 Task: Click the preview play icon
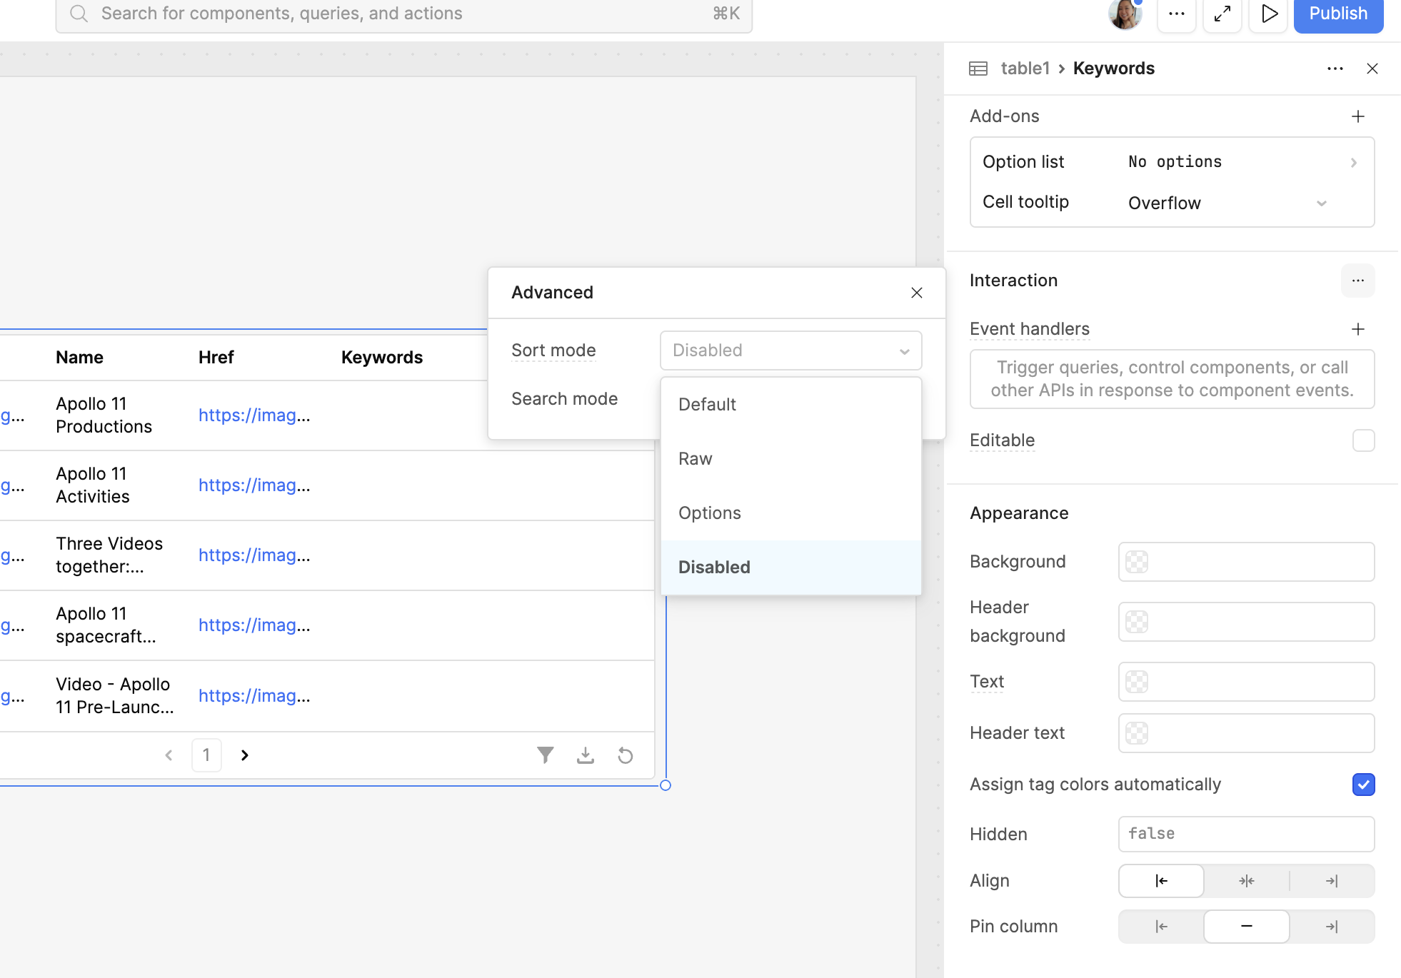tap(1269, 14)
